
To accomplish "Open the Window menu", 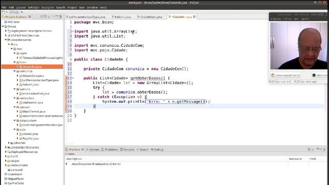I will click(93, 7).
